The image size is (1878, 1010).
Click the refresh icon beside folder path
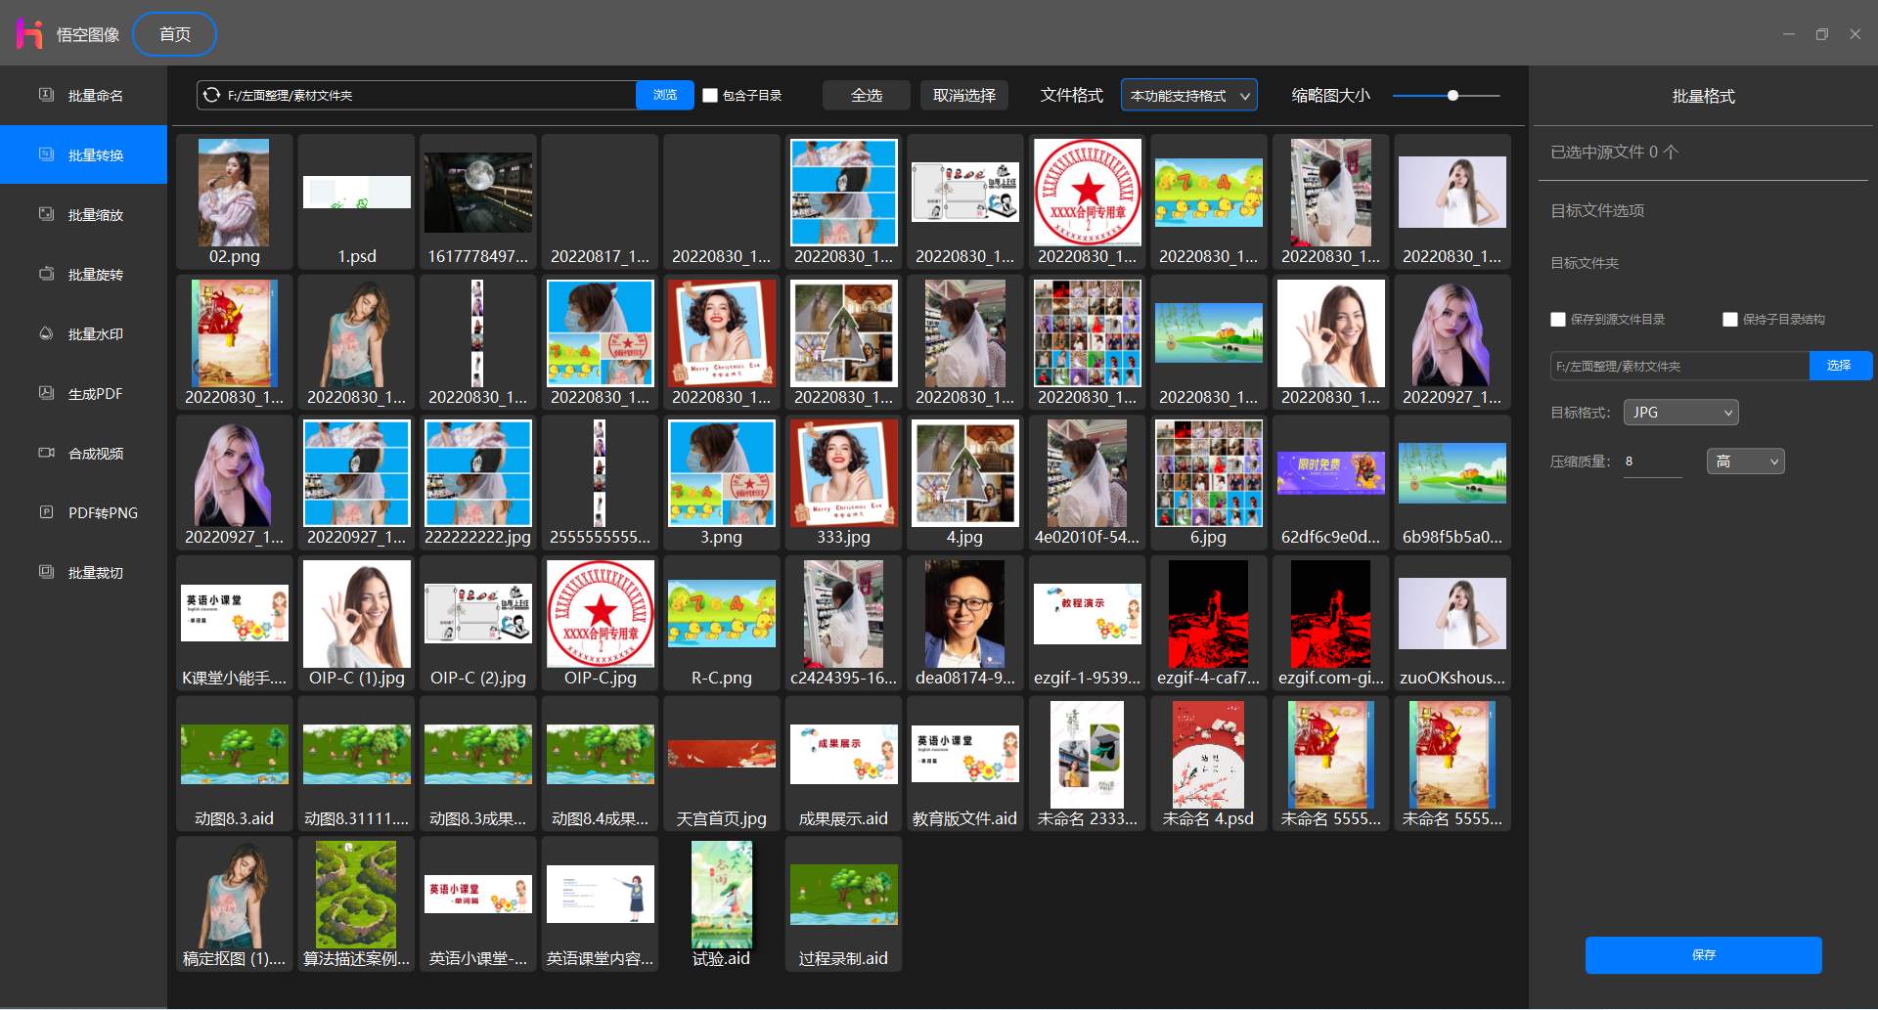point(211,95)
